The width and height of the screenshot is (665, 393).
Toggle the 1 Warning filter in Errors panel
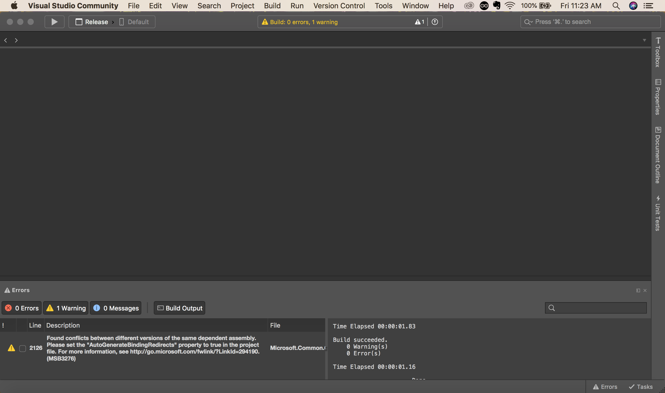(65, 308)
